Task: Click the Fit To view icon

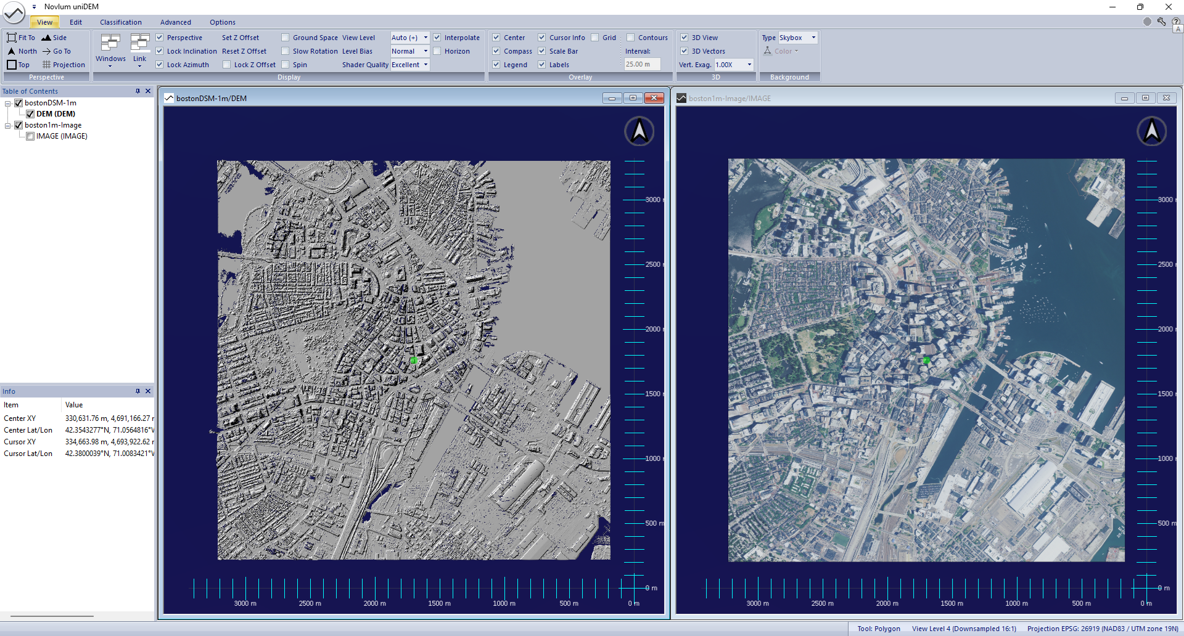Action: pos(11,38)
